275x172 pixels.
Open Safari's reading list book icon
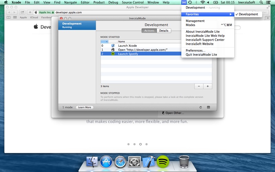point(8,18)
